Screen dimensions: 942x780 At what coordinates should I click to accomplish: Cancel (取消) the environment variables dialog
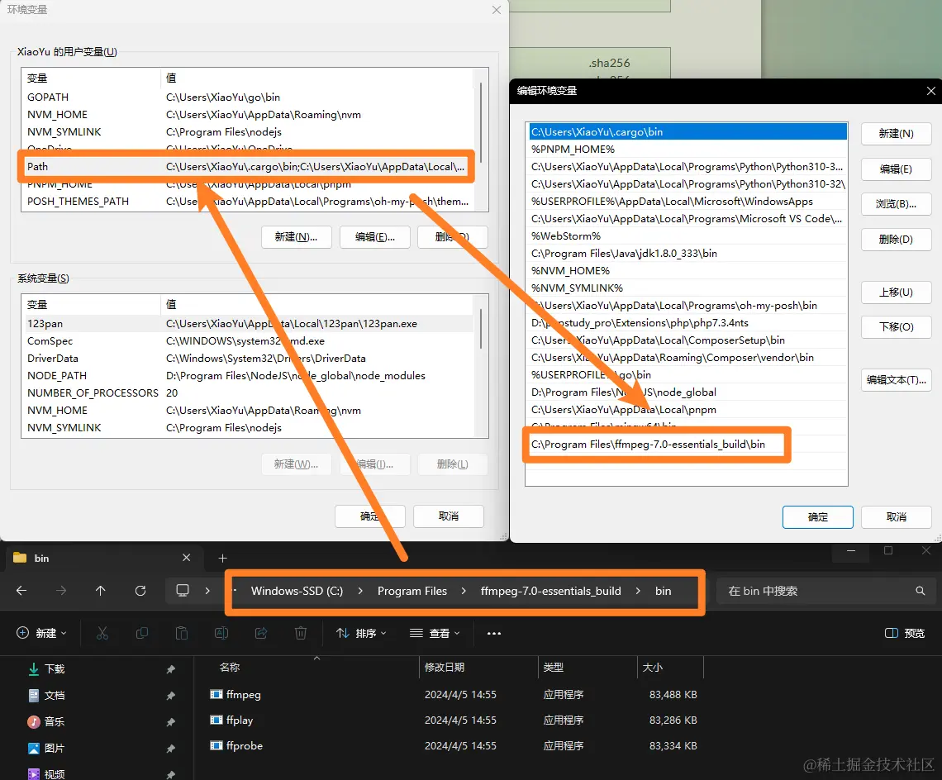[x=448, y=516]
